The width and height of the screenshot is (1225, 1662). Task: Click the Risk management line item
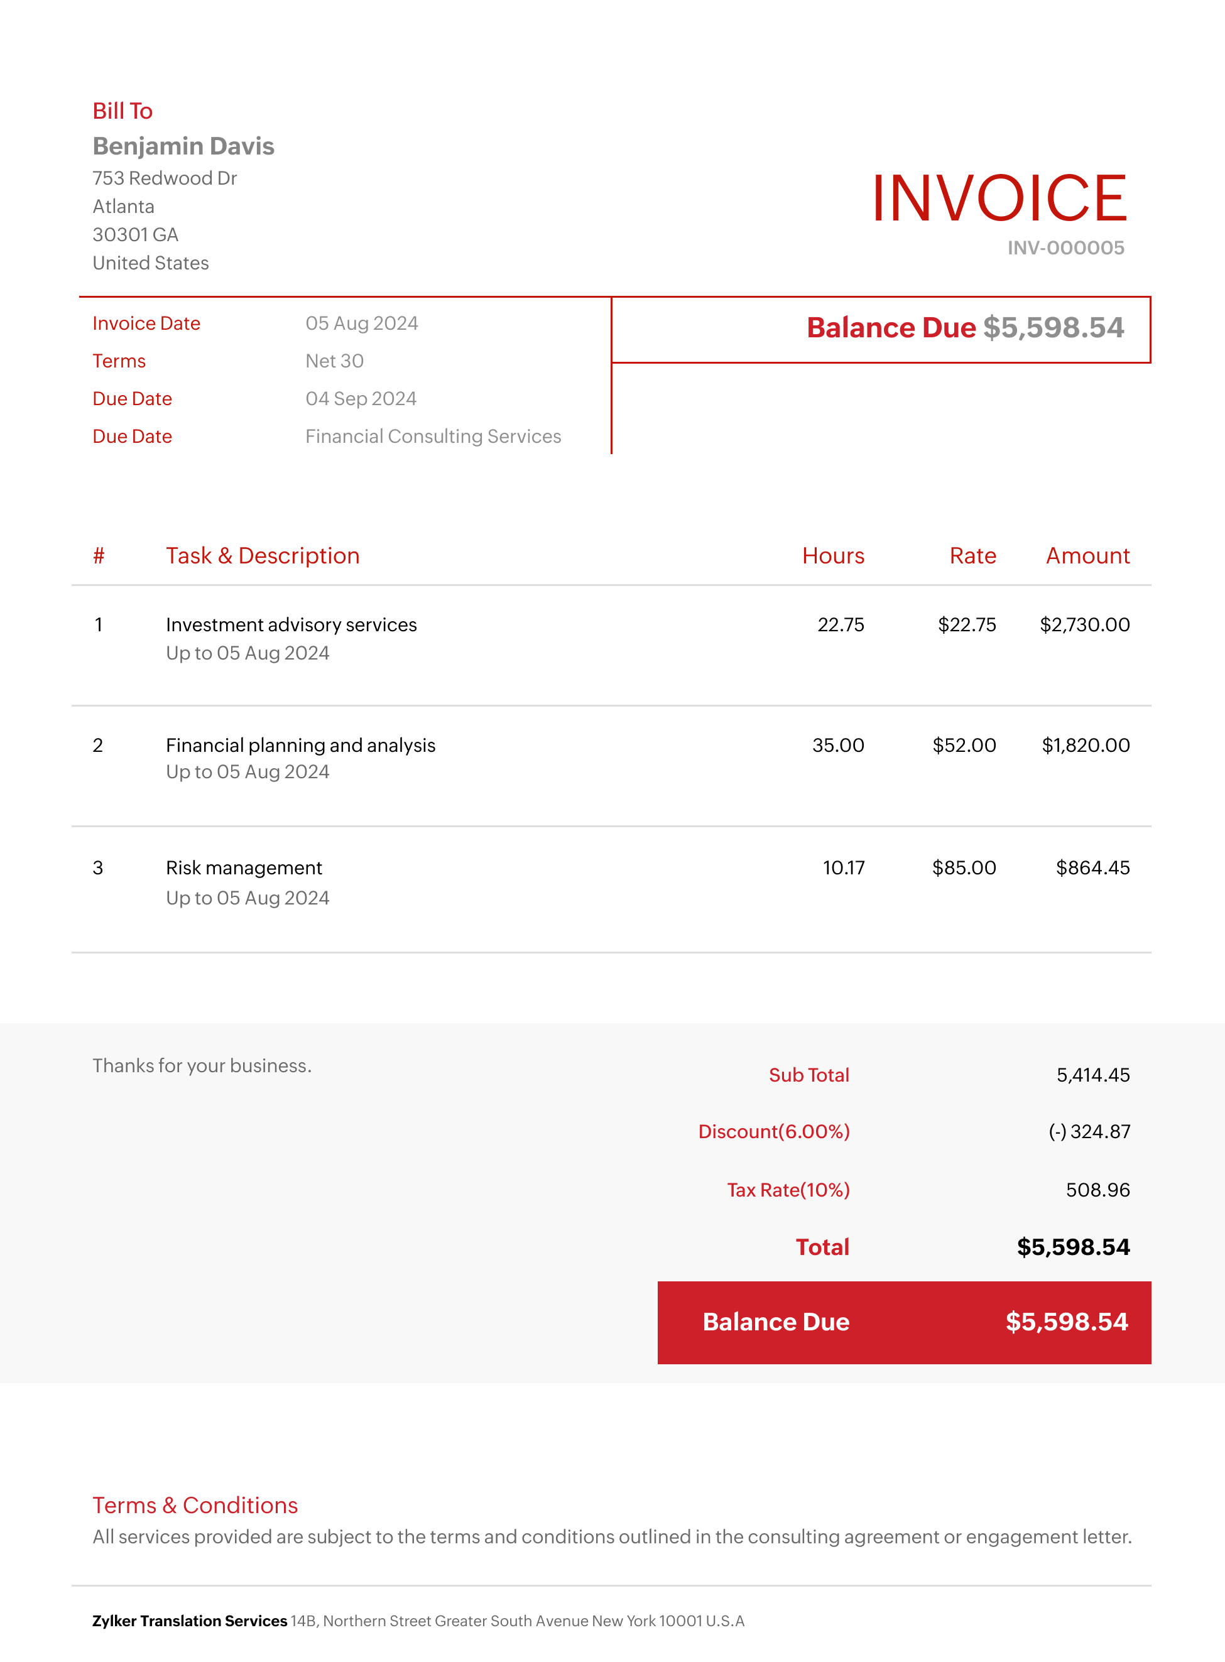(x=244, y=868)
